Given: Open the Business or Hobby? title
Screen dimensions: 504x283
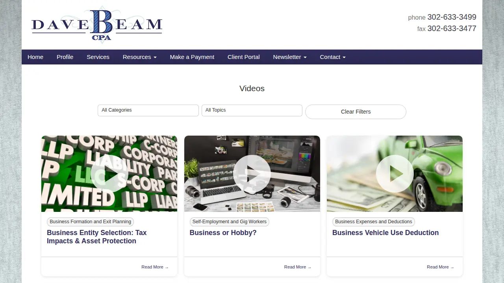Looking at the screenshot, I should [x=223, y=233].
